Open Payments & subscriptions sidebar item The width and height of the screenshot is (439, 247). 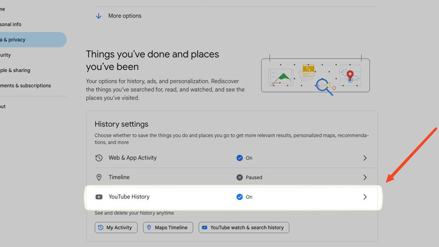(25, 86)
